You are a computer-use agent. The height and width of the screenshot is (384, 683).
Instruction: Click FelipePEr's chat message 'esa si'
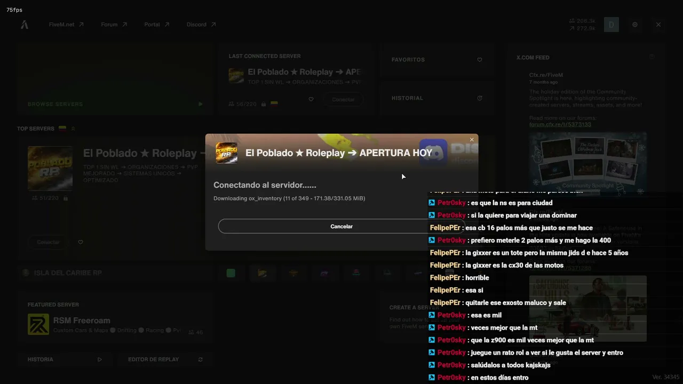coord(474,290)
